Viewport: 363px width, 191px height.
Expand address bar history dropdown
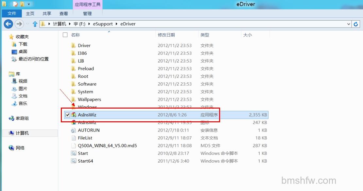tap(348, 24)
